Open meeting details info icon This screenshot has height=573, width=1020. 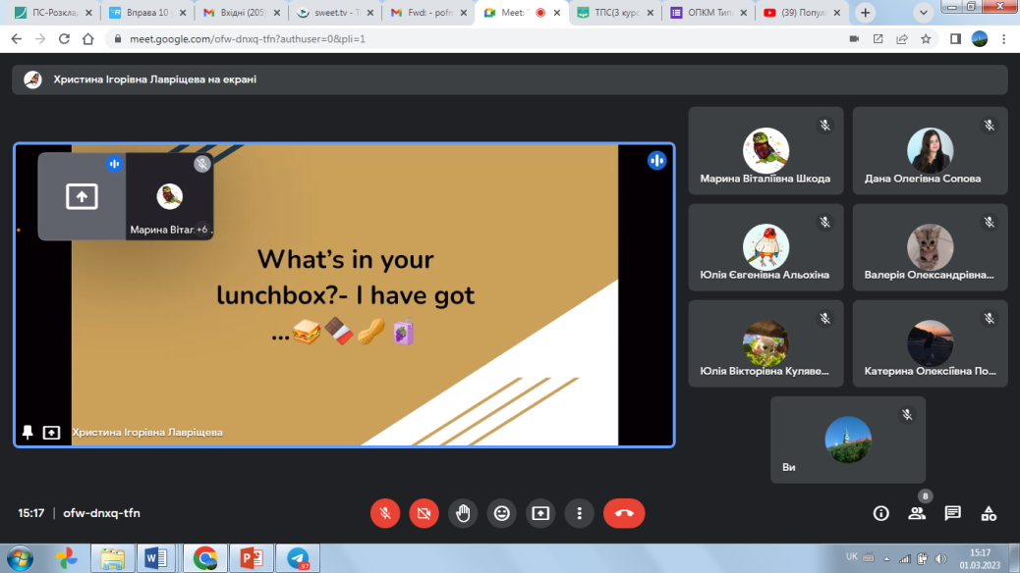(880, 513)
